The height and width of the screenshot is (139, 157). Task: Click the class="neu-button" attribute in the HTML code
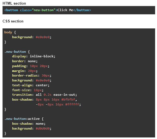click(x=38, y=10)
